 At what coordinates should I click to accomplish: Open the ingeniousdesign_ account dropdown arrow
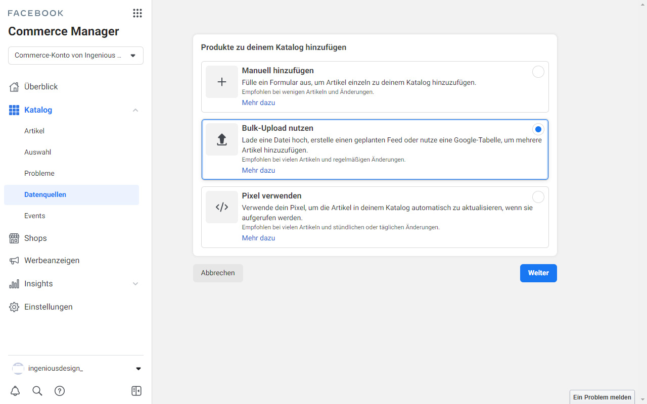pyautogui.click(x=138, y=369)
